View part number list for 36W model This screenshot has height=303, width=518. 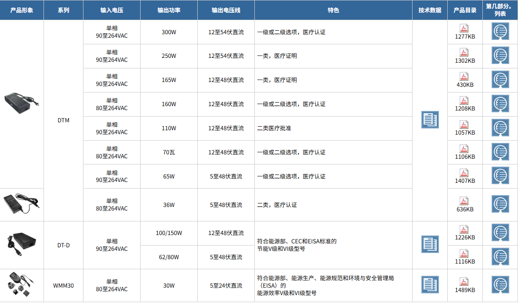click(x=500, y=204)
